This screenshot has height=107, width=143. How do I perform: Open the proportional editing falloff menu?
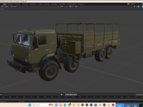pyautogui.click(x=78, y=7)
